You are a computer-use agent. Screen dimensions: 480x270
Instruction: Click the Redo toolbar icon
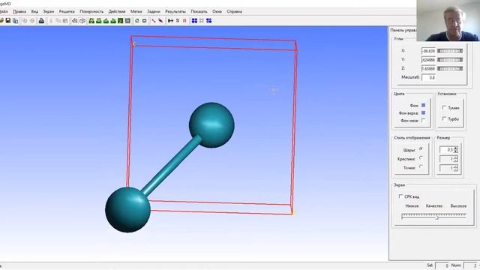(x=32, y=20)
